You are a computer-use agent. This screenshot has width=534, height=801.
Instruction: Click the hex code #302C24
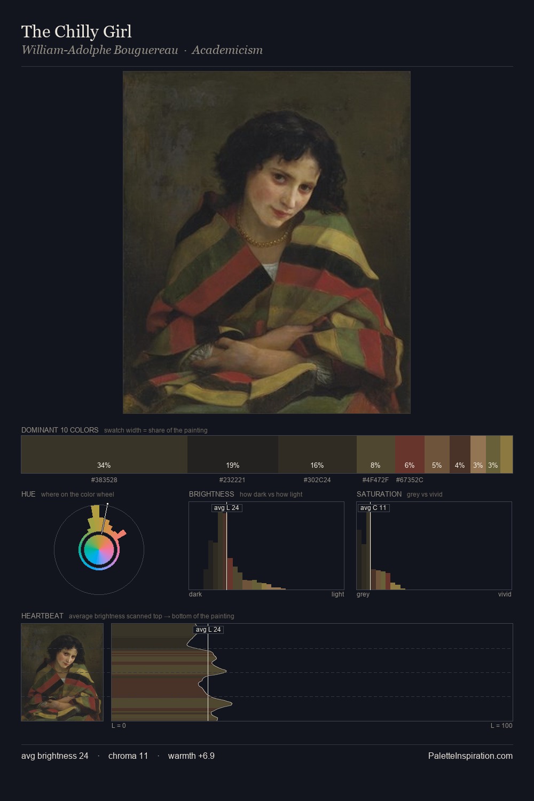click(x=317, y=480)
